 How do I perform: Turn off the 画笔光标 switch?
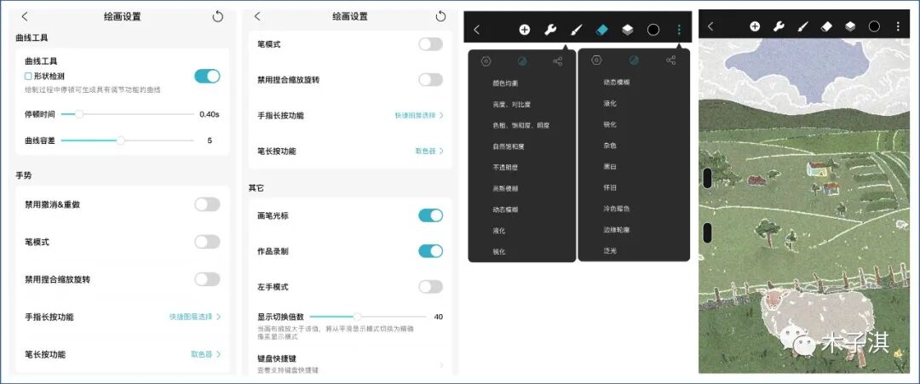431,215
